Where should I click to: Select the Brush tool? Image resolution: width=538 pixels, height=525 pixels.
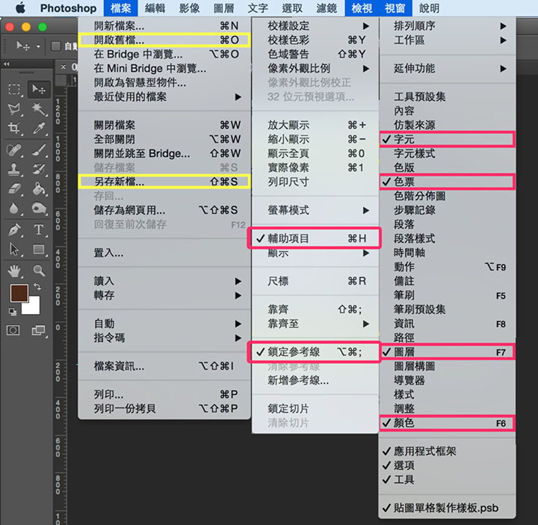point(39,150)
